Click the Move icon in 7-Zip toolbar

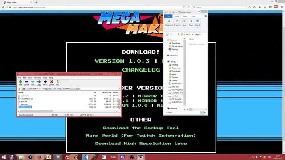(x=45, y=83)
